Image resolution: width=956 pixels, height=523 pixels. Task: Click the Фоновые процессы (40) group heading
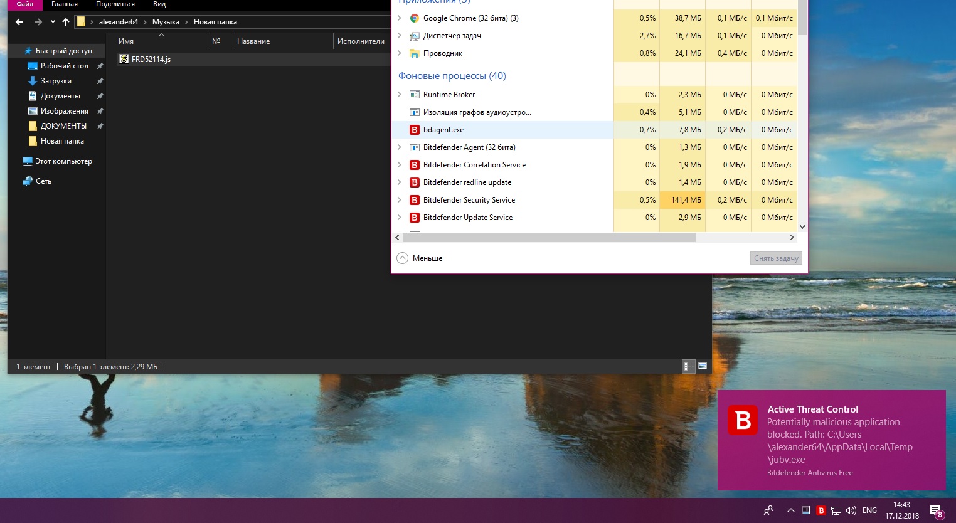pos(452,76)
